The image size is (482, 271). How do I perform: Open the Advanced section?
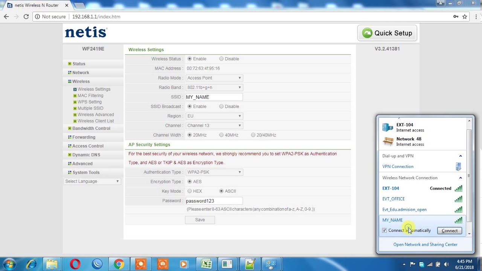click(x=82, y=164)
